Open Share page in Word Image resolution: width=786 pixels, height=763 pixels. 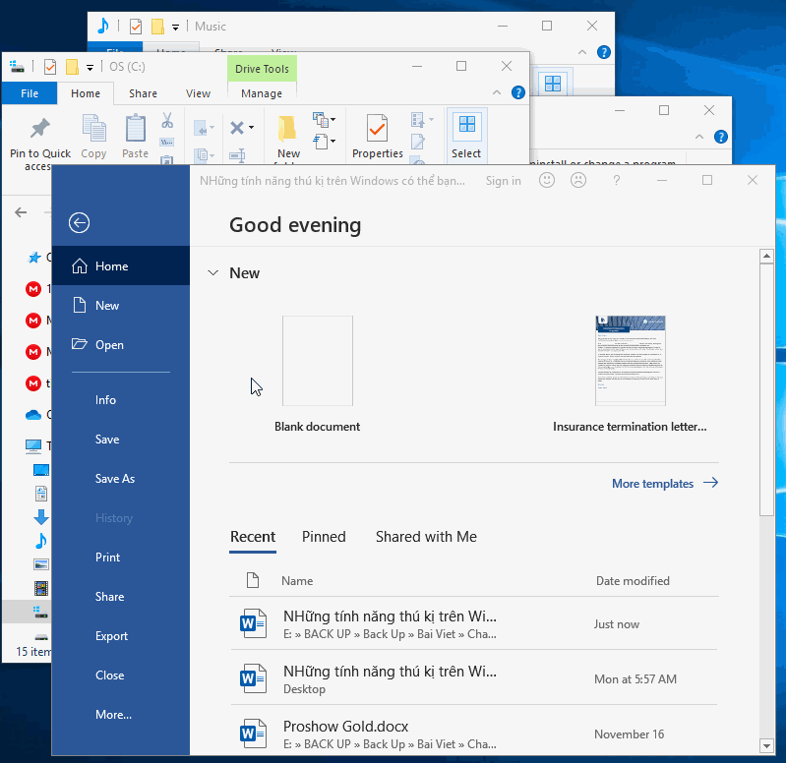click(121, 597)
